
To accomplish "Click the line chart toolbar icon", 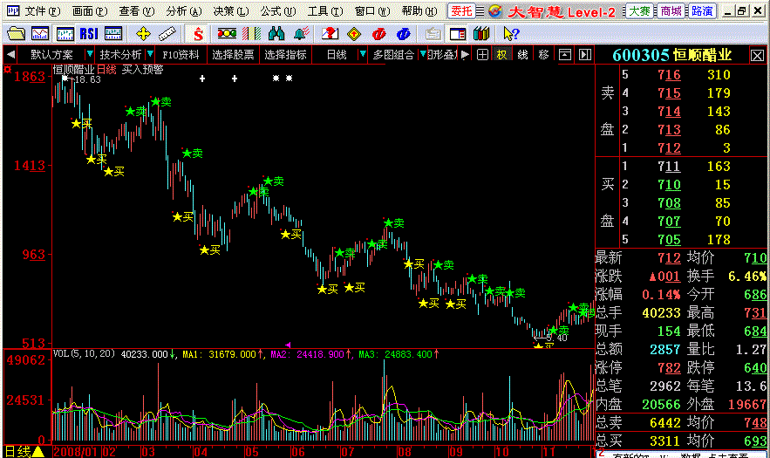I will [x=40, y=33].
